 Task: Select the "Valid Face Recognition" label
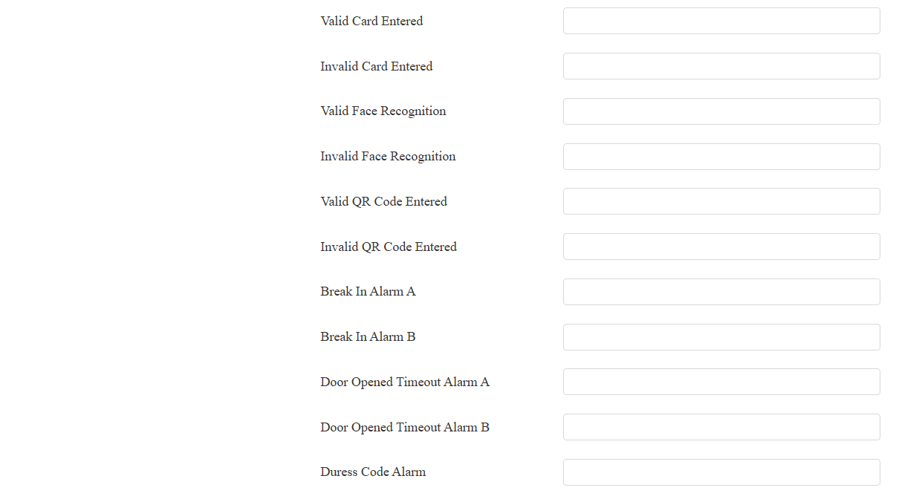pos(383,111)
